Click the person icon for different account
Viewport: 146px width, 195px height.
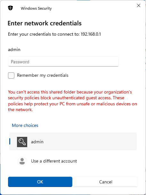(22, 161)
